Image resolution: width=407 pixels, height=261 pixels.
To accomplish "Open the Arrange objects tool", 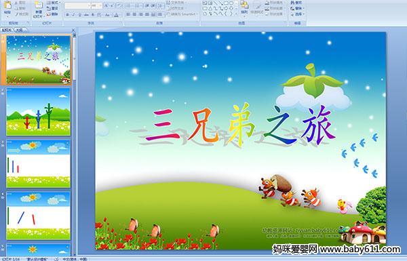I will (244, 7).
